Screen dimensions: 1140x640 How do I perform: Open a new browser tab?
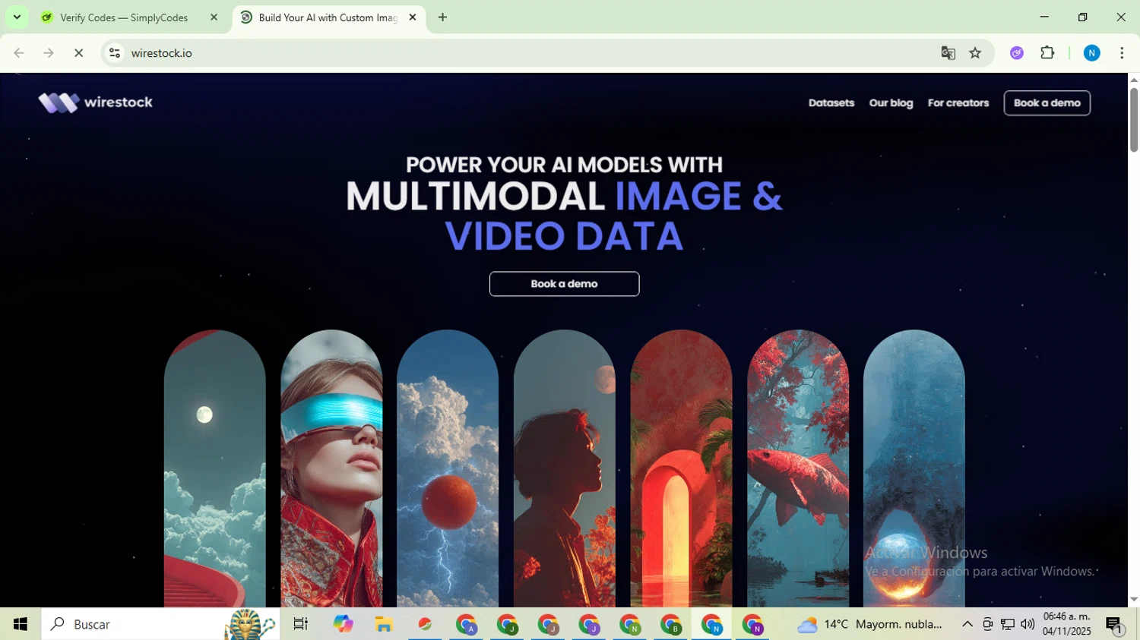click(442, 17)
